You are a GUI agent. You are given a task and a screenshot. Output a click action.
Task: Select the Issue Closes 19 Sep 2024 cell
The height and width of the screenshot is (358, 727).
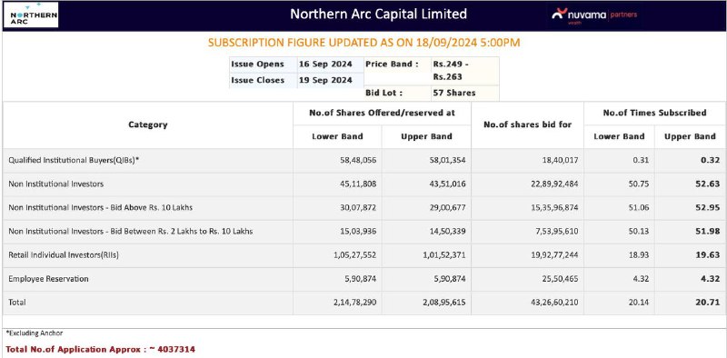pos(325,80)
